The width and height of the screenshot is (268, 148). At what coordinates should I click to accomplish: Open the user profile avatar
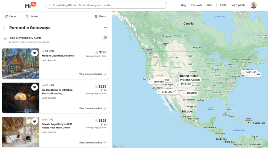point(254,5)
